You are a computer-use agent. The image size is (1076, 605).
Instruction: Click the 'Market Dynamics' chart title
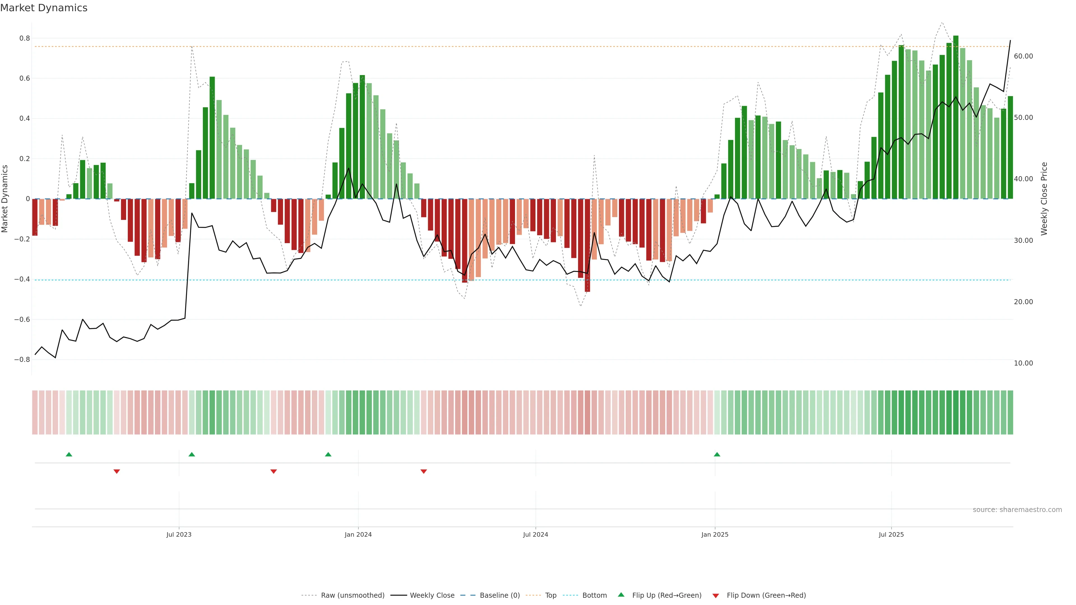click(x=44, y=8)
